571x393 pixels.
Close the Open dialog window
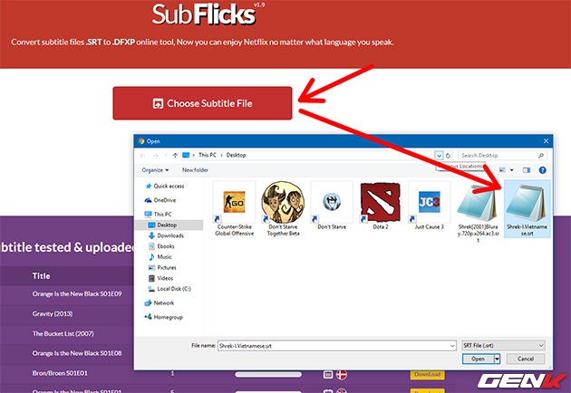(x=546, y=141)
